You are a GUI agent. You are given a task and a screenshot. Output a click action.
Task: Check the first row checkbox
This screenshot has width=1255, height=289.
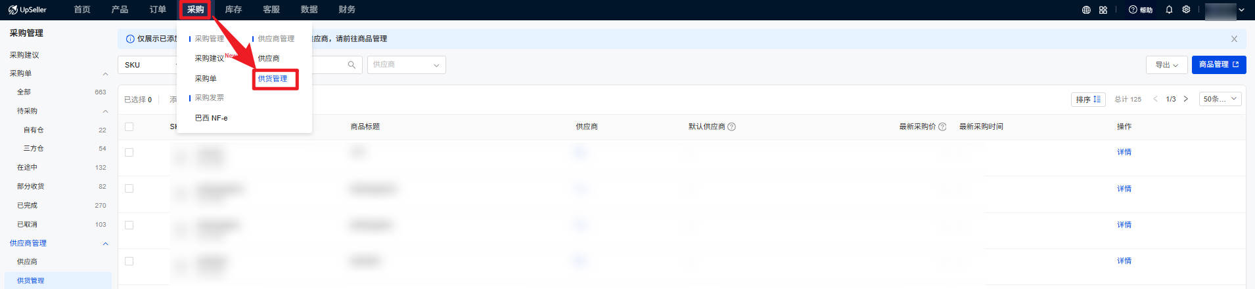pyautogui.click(x=129, y=152)
